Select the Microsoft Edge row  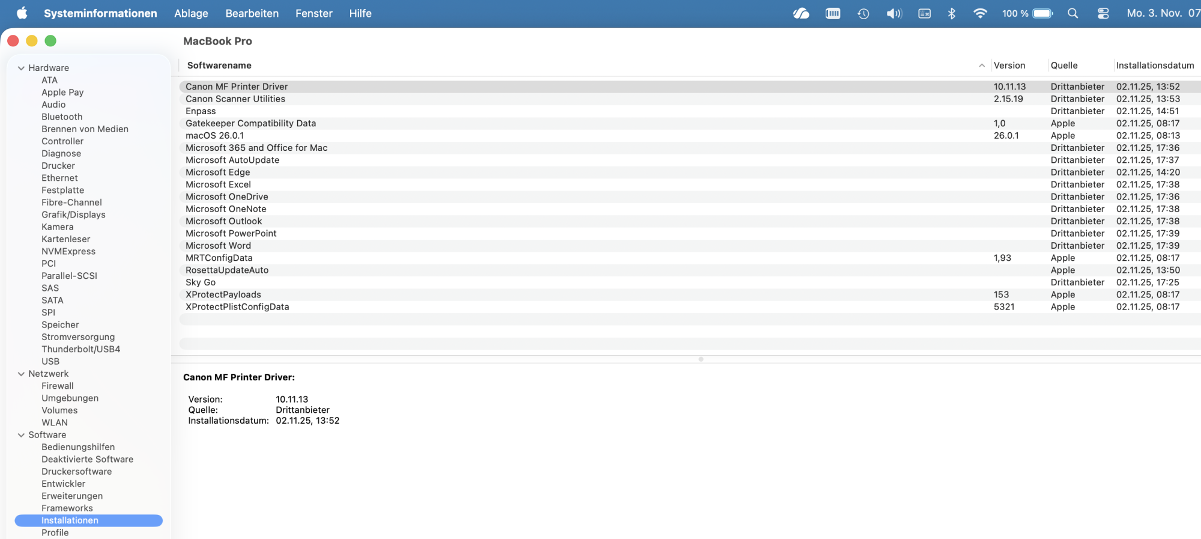point(689,172)
